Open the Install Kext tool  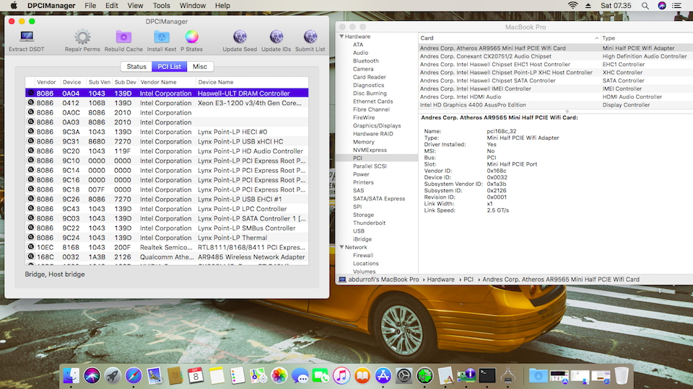(162, 37)
